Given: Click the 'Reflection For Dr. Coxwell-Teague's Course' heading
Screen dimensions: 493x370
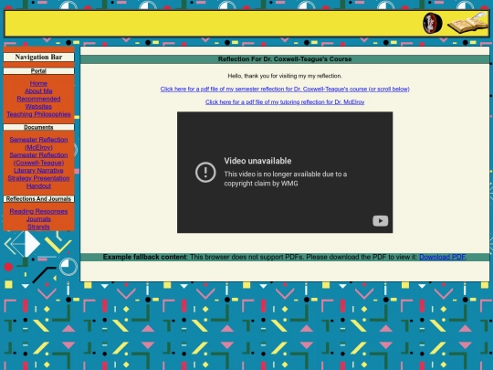Looking at the screenshot, I should [285, 59].
